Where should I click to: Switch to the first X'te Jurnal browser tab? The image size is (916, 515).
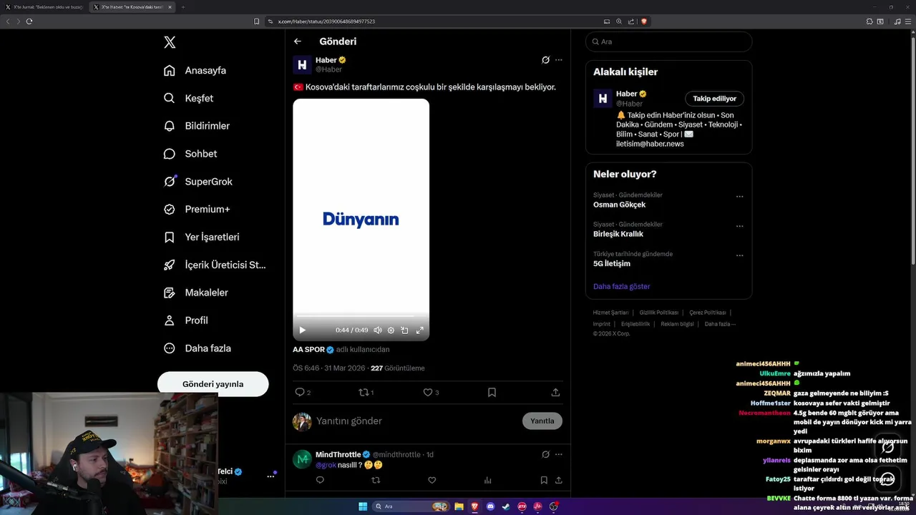[x=44, y=6]
